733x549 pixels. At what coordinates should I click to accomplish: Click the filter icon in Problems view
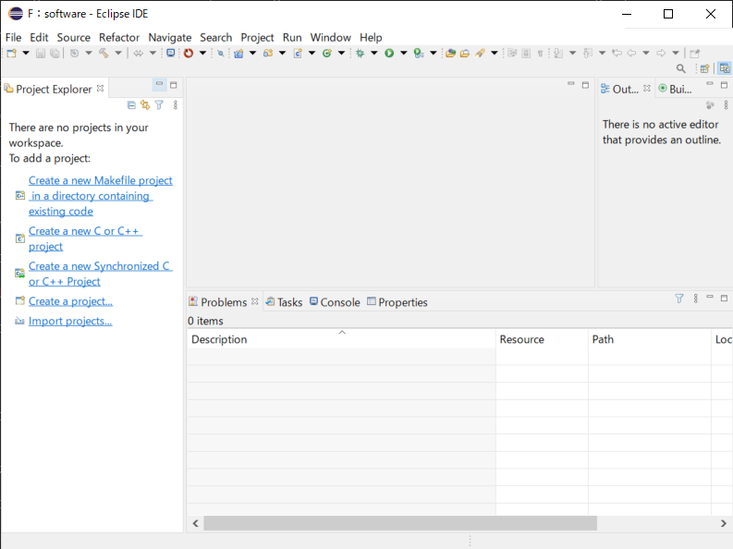click(x=679, y=299)
